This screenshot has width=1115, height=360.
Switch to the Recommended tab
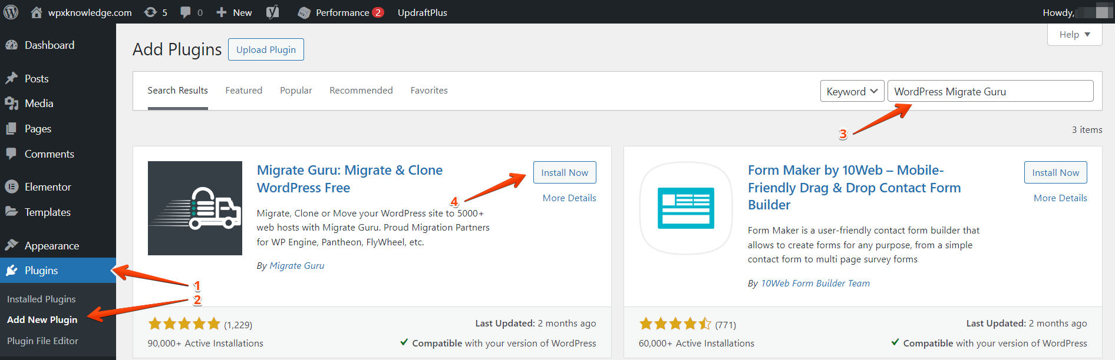click(x=361, y=91)
